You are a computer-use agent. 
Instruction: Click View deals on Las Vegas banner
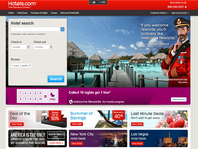pyautogui.click(x=137, y=143)
